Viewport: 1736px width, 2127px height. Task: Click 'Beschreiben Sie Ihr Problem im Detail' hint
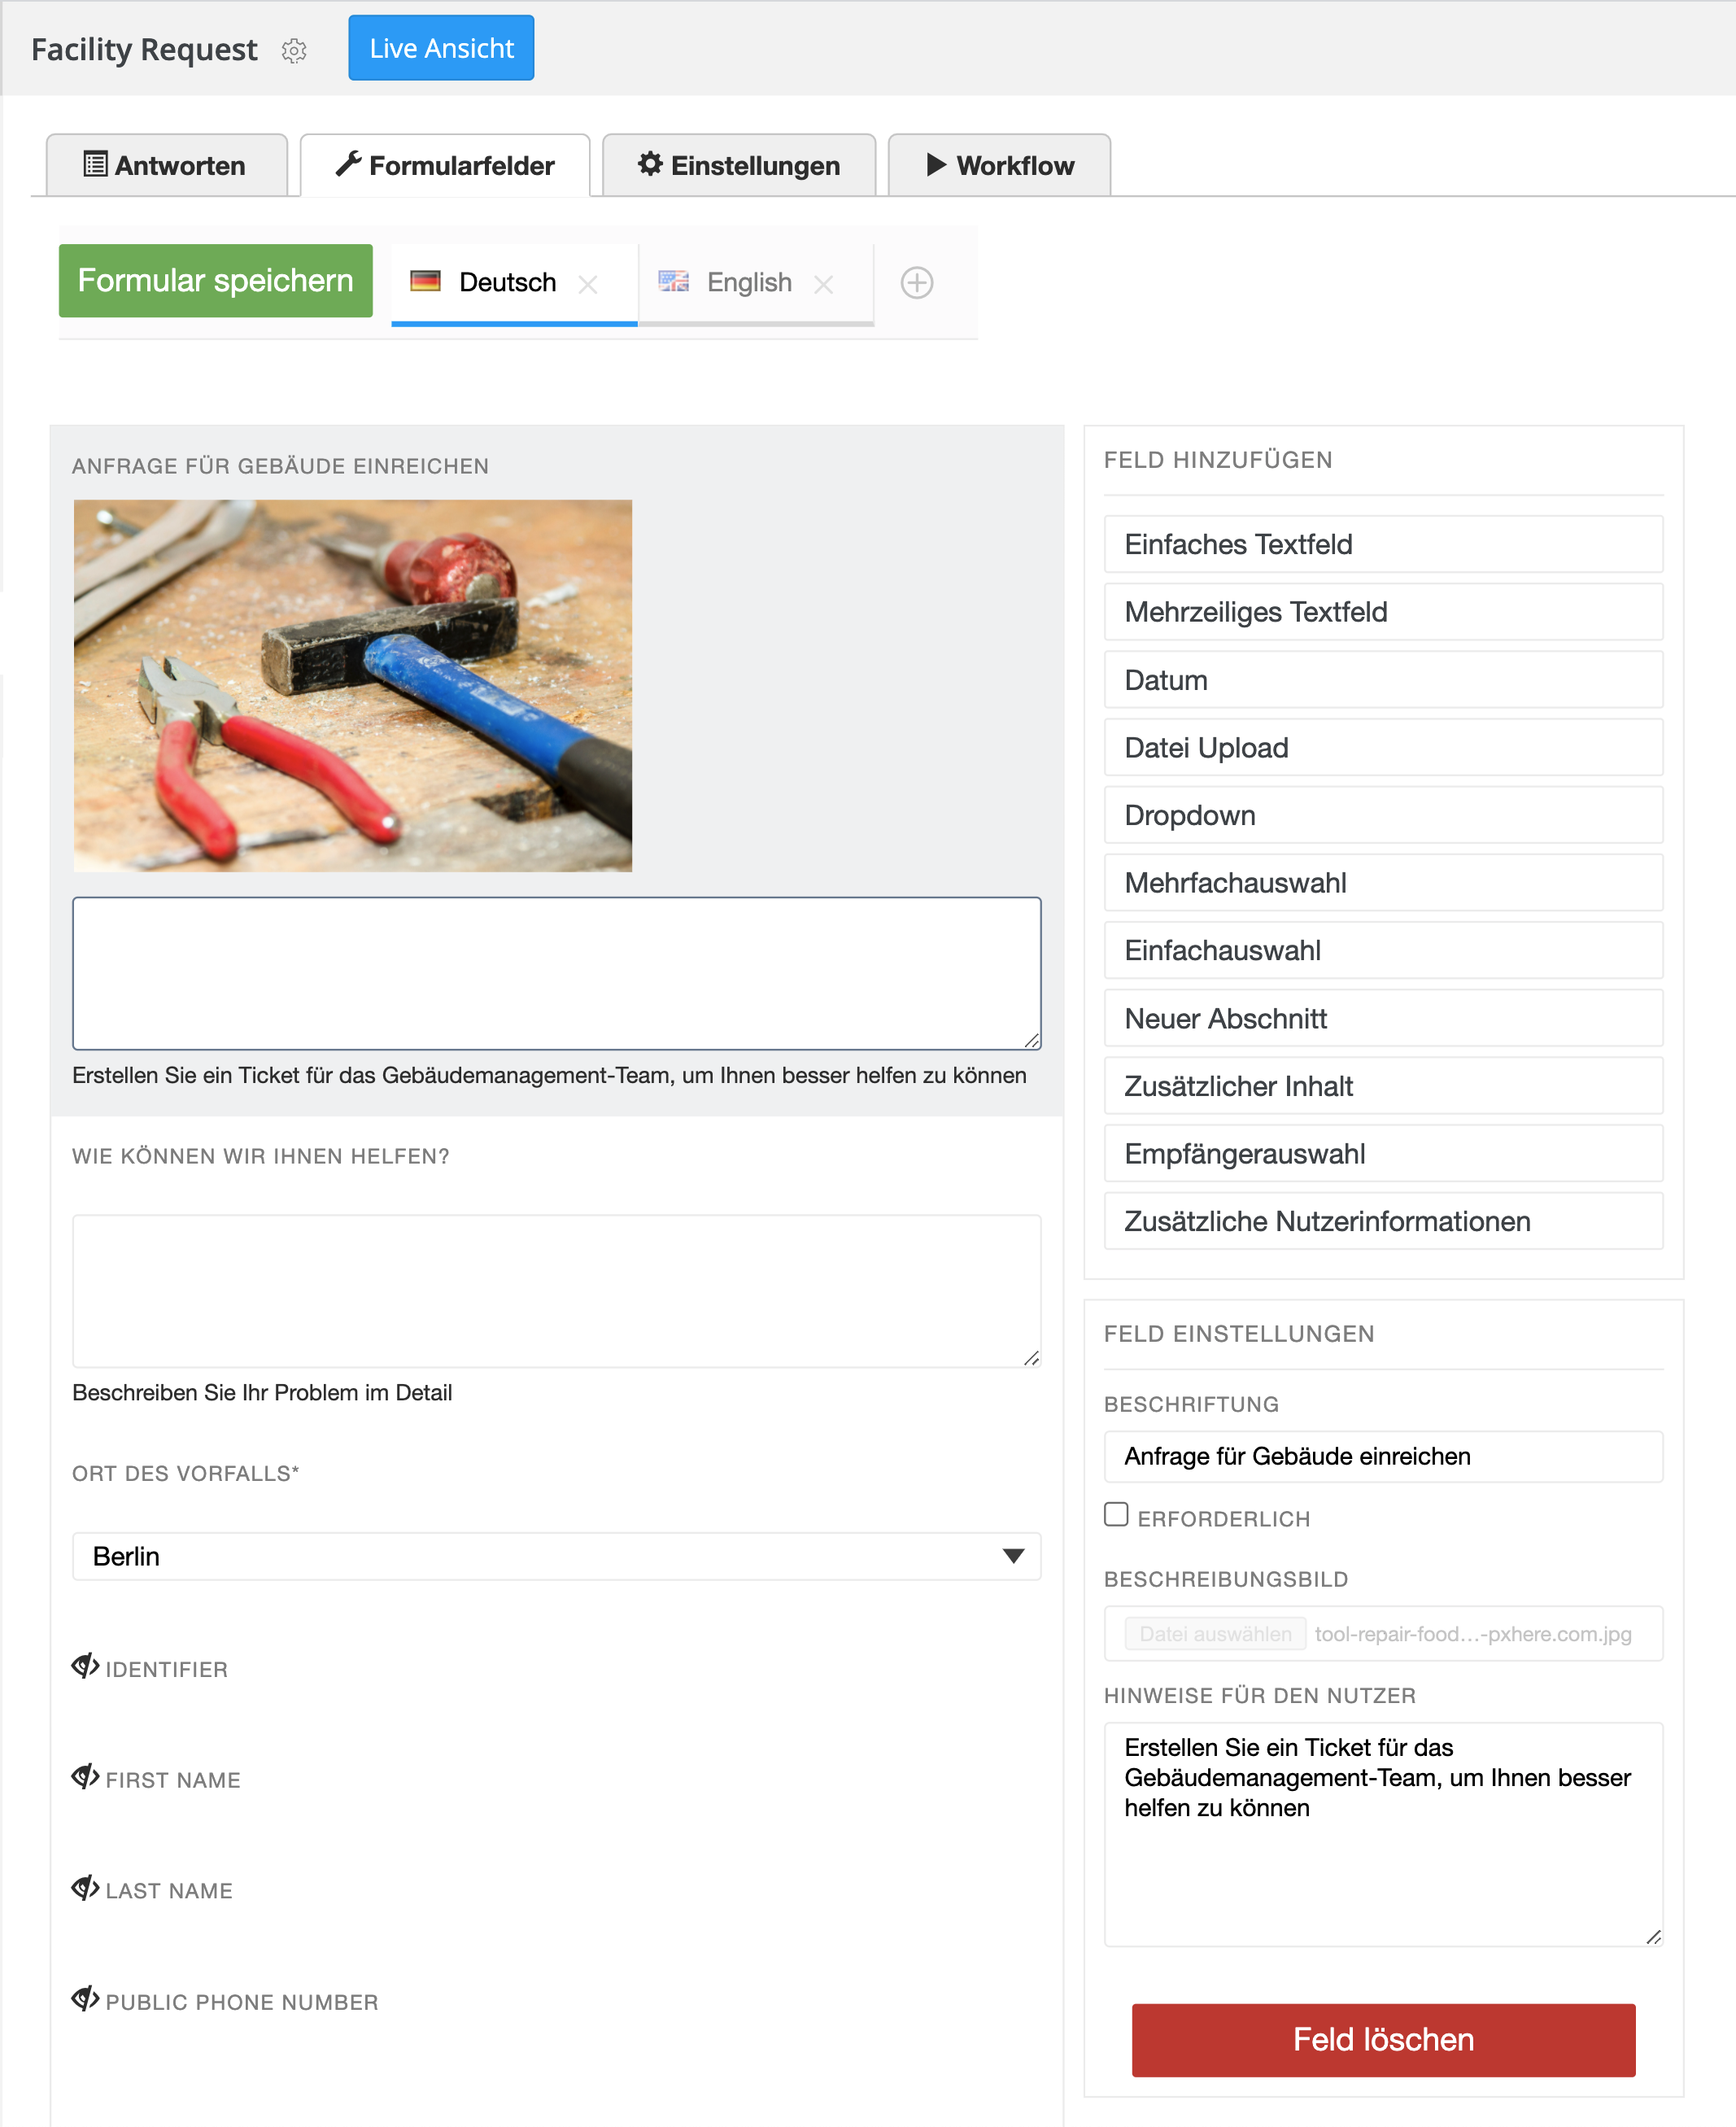coord(262,1393)
